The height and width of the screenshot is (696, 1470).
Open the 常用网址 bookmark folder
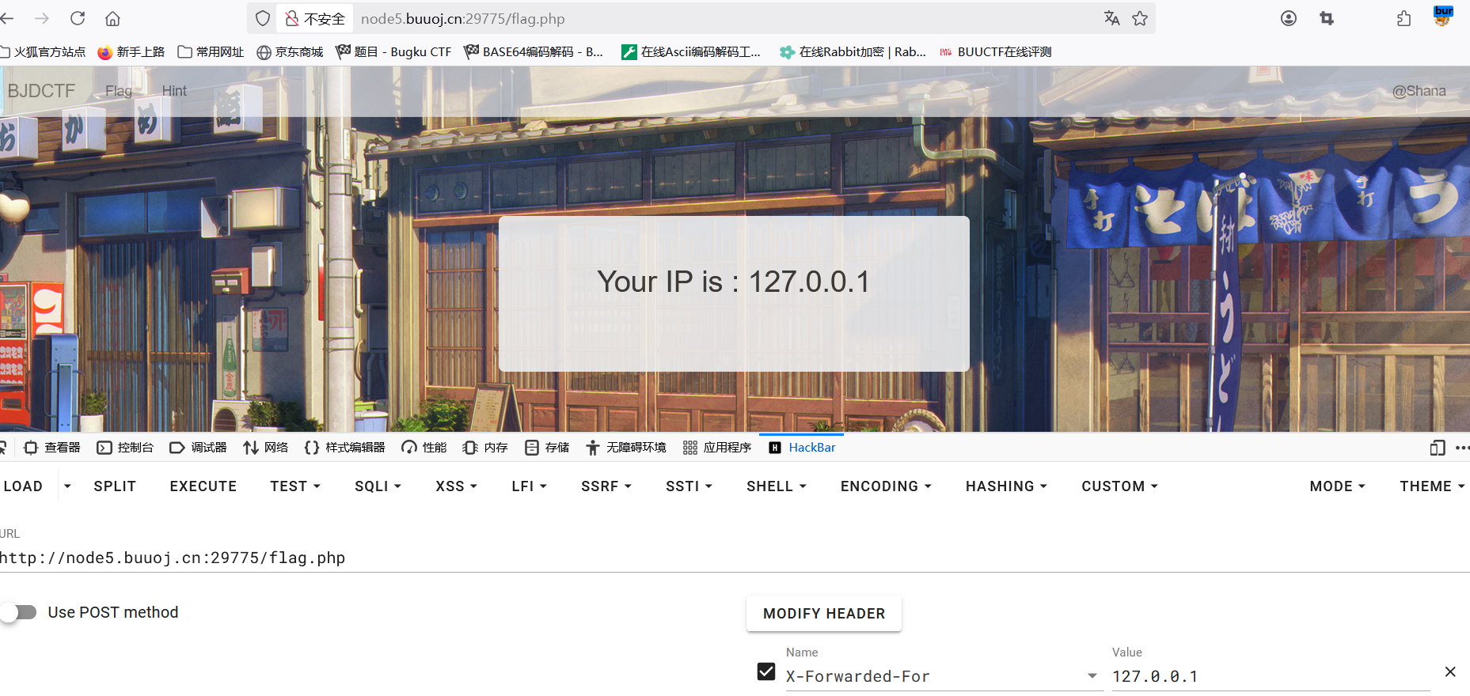point(211,51)
